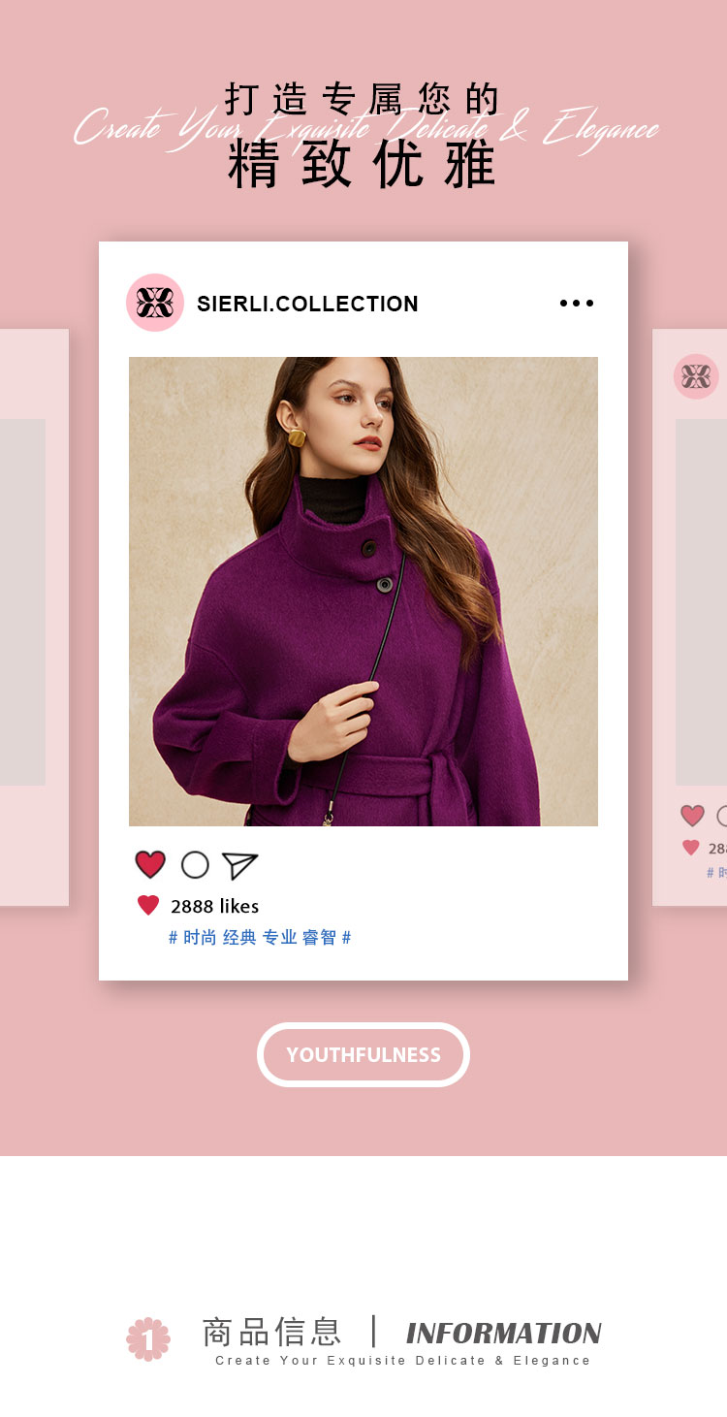This screenshot has width=727, height=1417.
Task: Open the purple coat model photo
Action: point(363,592)
